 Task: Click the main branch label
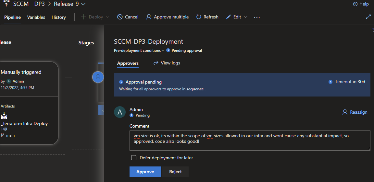tap(10, 135)
